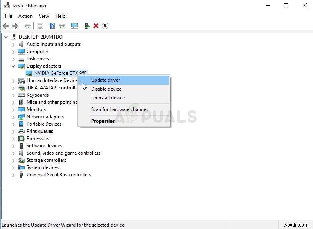Screen dimensions: 313x229
Task: Expand the Computer category
Action: [x=13, y=52]
